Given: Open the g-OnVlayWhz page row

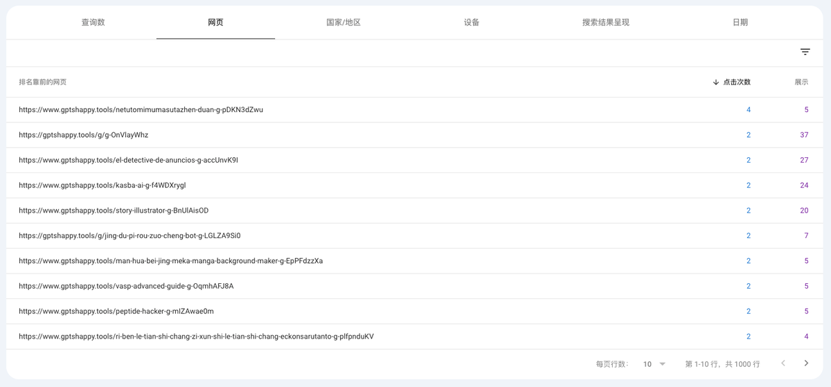Looking at the screenshot, I should pyautogui.click(x=415, y=135).
